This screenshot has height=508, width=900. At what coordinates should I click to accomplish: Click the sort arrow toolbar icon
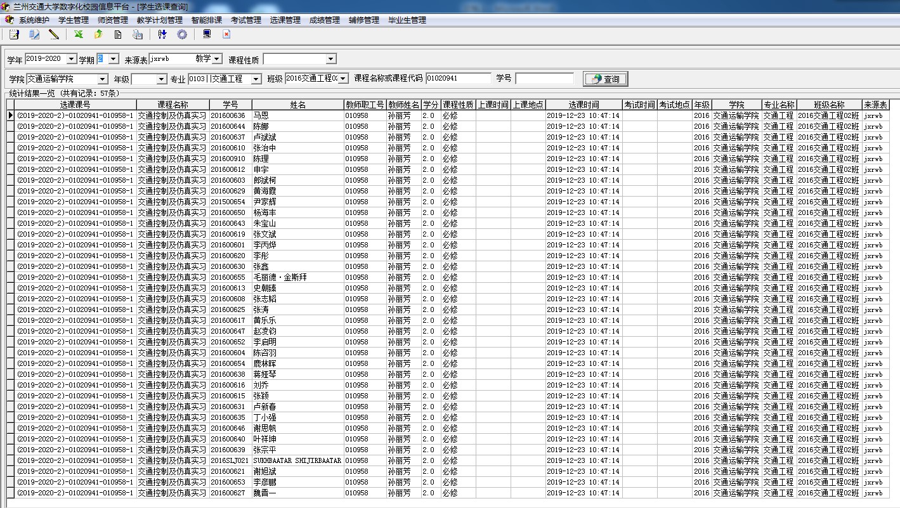(162, 35)
